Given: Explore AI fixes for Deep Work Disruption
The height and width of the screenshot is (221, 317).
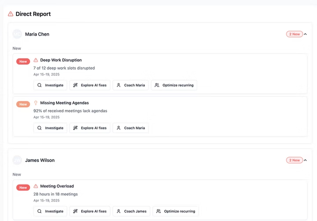Looking at the screenshot, I should point(90,85).
